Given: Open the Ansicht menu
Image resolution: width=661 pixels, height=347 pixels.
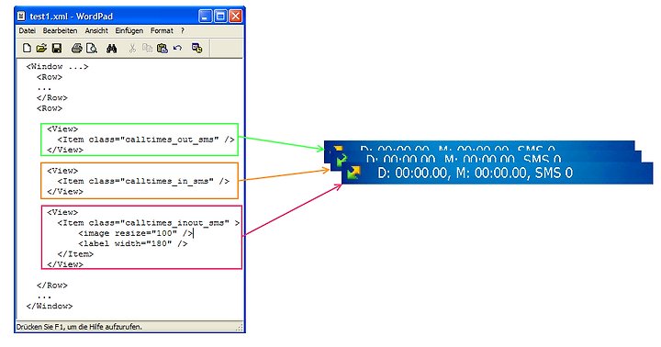Looking at the screenshot, I should click(x=96, y=31).
